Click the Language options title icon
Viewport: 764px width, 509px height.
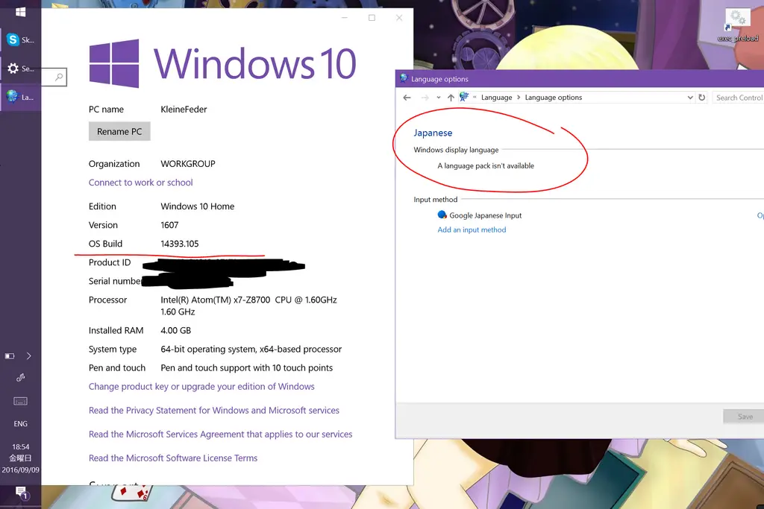pos(404,78)
